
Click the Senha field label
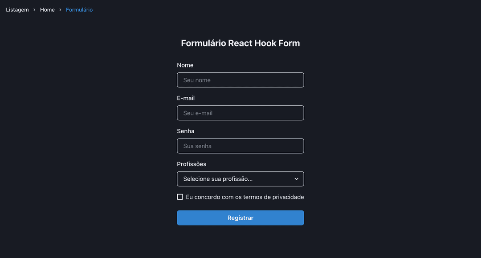coord(186,131)
